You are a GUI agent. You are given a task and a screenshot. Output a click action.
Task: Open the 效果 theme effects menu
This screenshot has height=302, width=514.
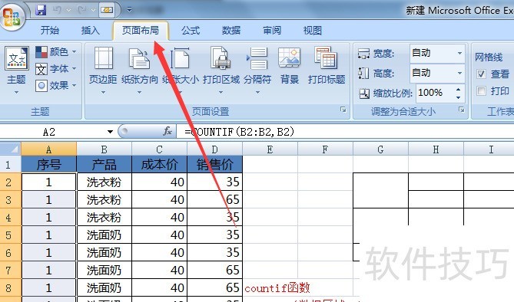[56, 86]
